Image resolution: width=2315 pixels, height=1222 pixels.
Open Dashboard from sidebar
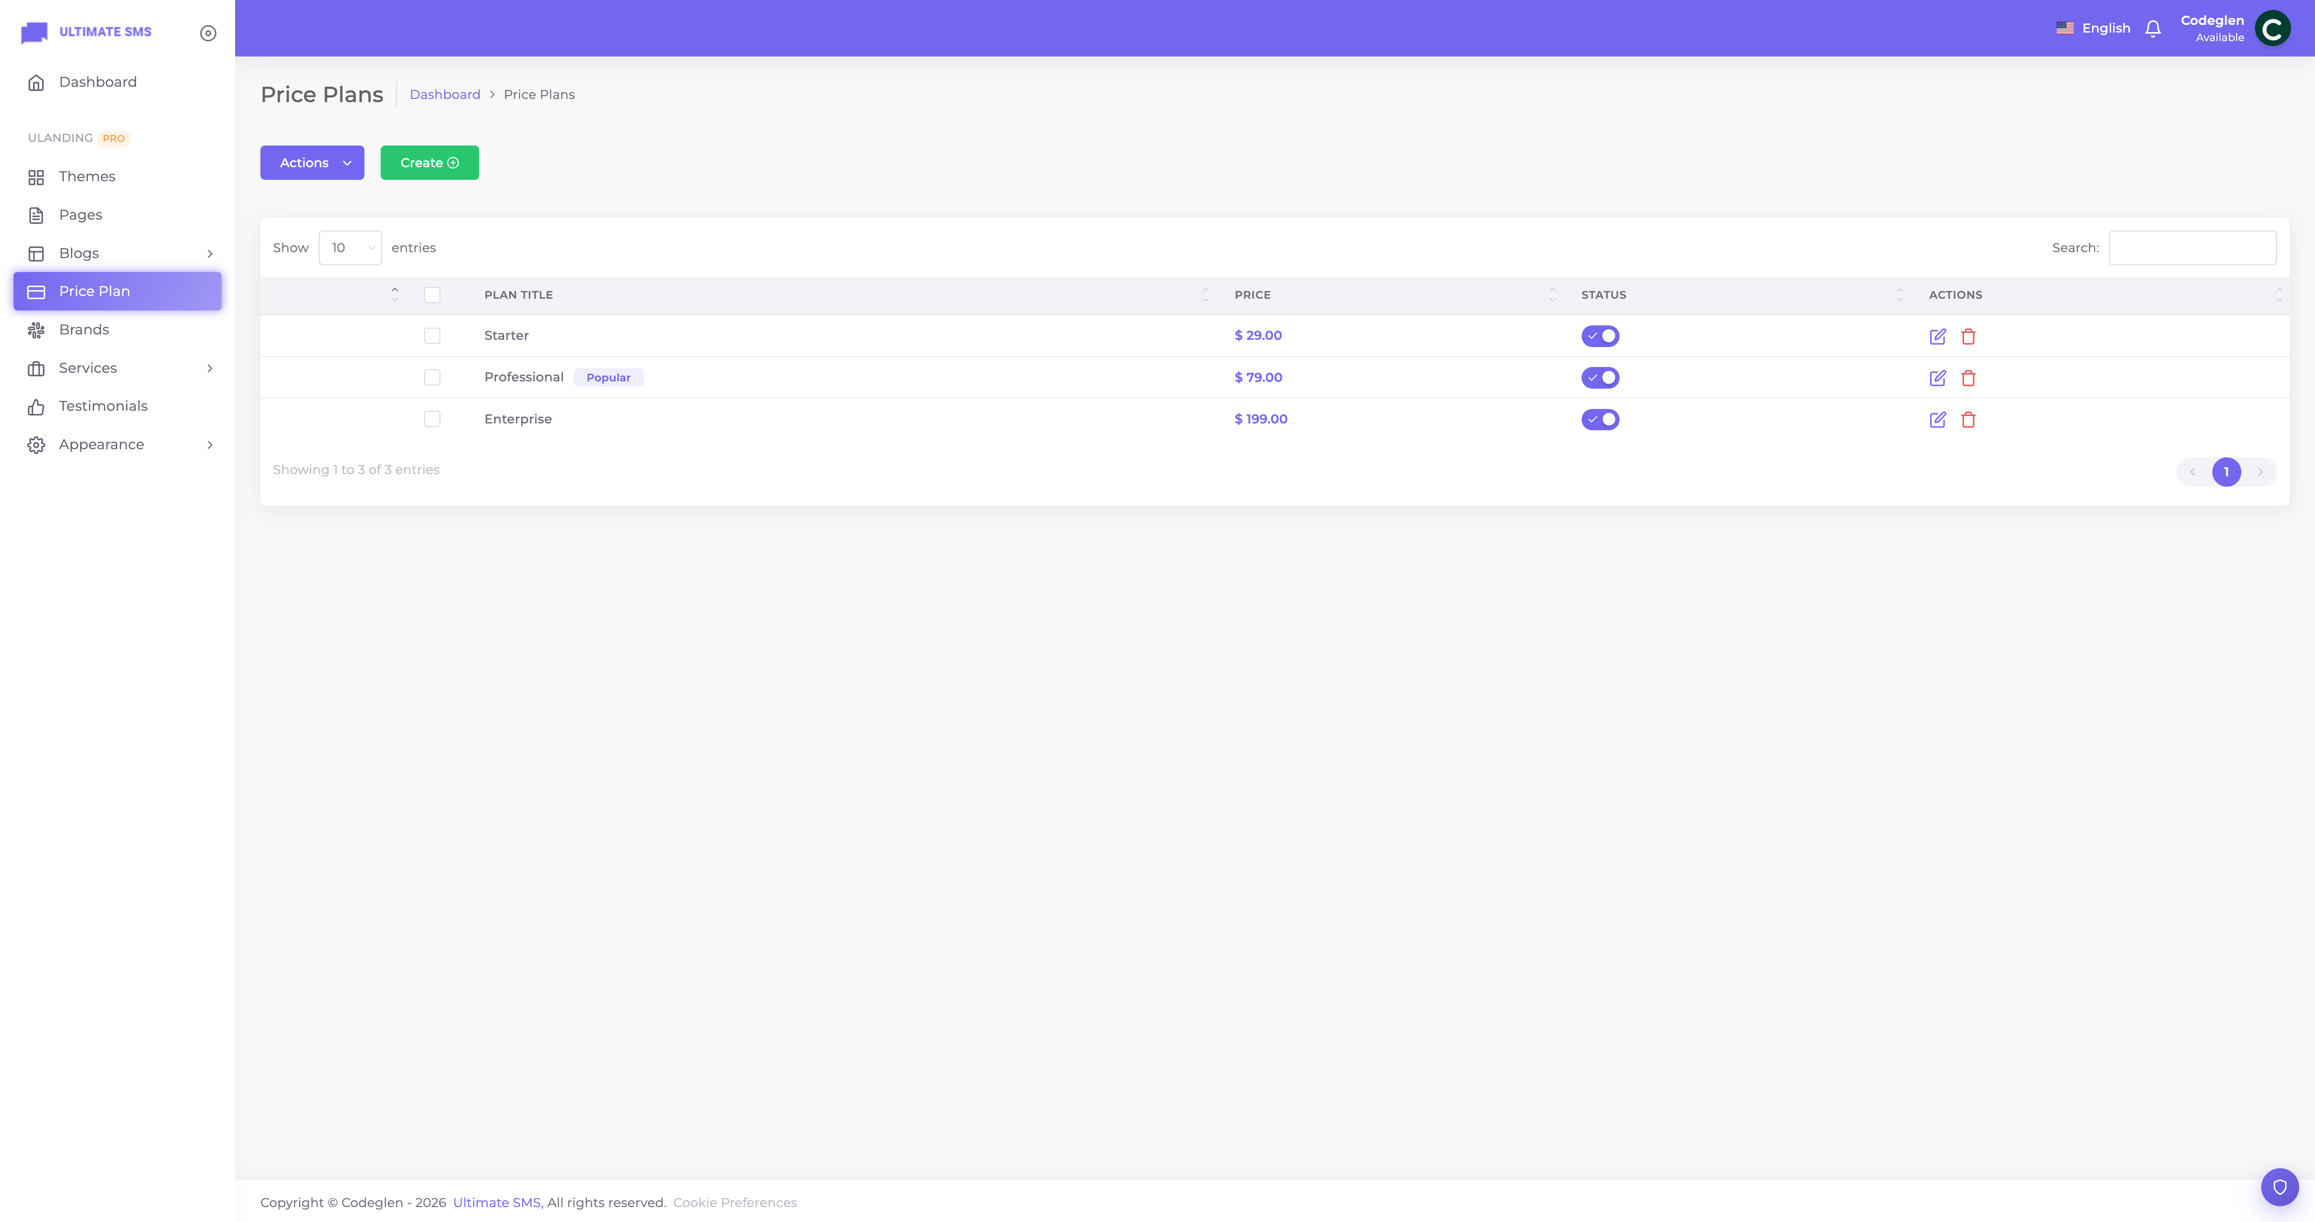pos(118,82)
